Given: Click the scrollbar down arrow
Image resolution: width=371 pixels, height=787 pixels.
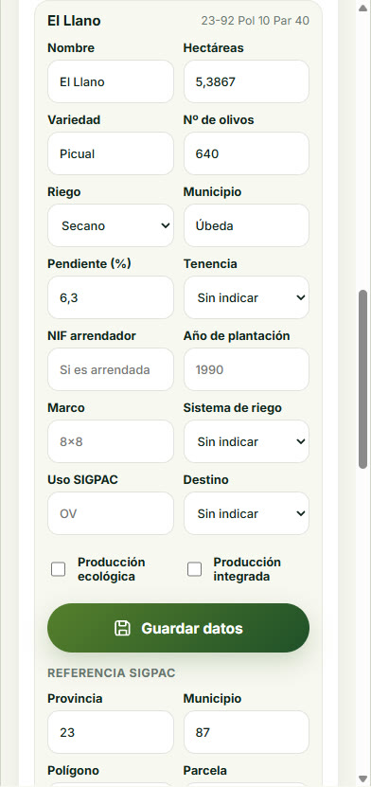Looking at the screenshot, I should (363, 779).
